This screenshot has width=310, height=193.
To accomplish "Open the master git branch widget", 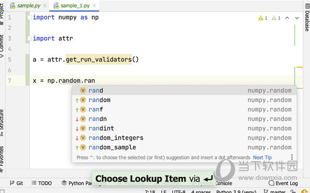I will [275, 191].
